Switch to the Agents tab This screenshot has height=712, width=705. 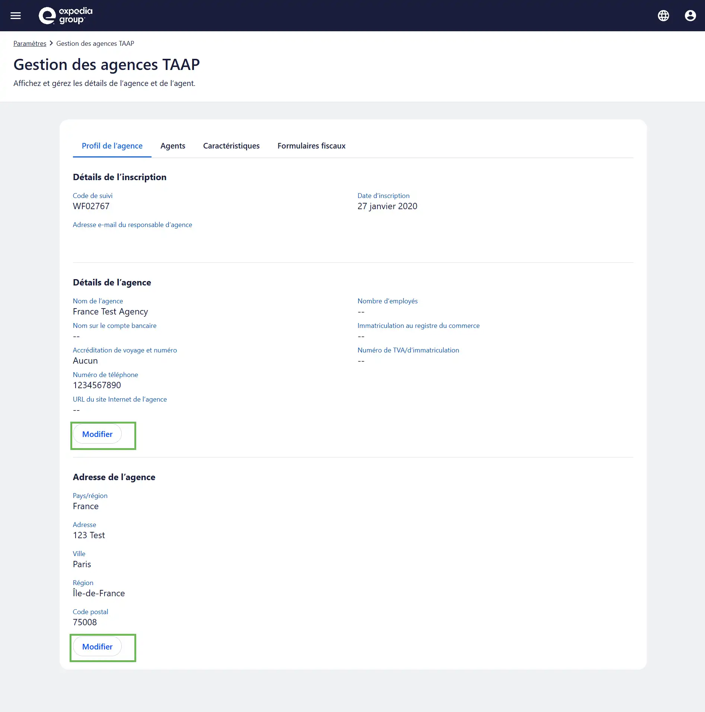[x=173, y=146]
